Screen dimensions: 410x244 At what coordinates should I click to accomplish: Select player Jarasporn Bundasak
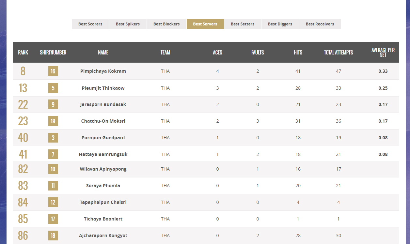[103, 104]
